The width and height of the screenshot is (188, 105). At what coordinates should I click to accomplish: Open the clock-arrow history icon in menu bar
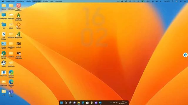tap(130, 1)
